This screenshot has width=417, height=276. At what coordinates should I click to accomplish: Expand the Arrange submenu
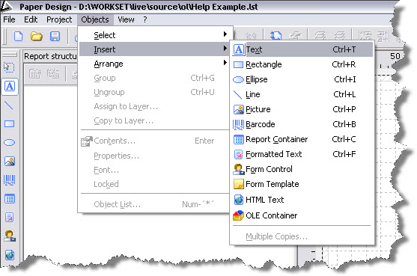click(155, 64)
